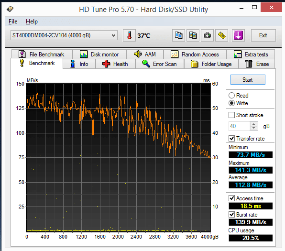Expand the ST4000DM004 drive dropdown
This screenshot has width=285, height=251.
click(x=64, y=35)
